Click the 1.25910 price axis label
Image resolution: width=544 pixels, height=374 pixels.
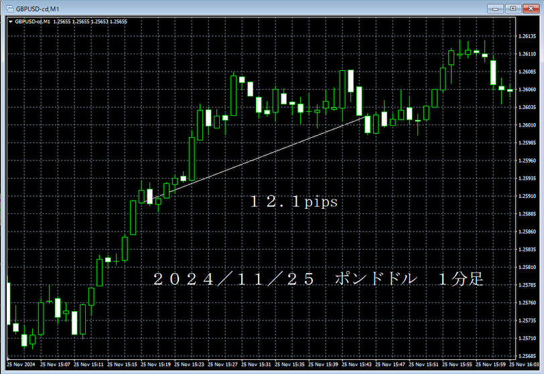[x=527, y=196]
